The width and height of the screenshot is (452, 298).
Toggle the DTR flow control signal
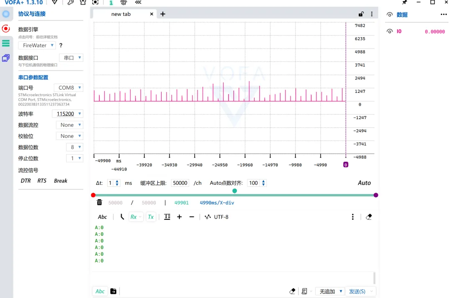pyautogui.click(x=26, y=181)
